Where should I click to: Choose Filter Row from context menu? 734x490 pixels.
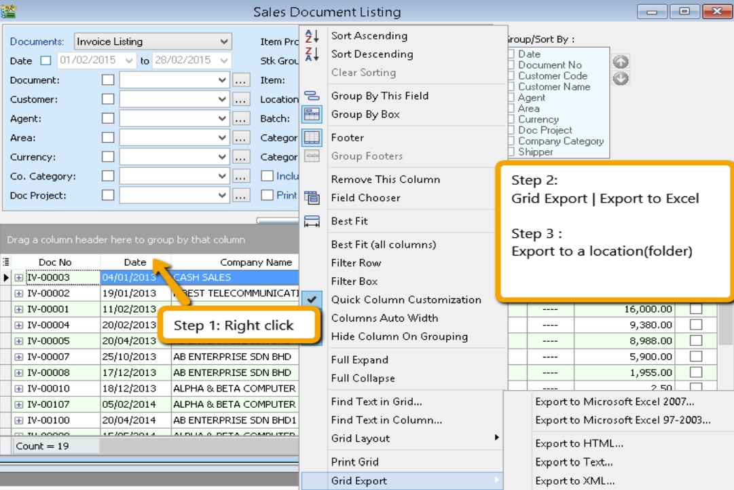click(356, 263)
